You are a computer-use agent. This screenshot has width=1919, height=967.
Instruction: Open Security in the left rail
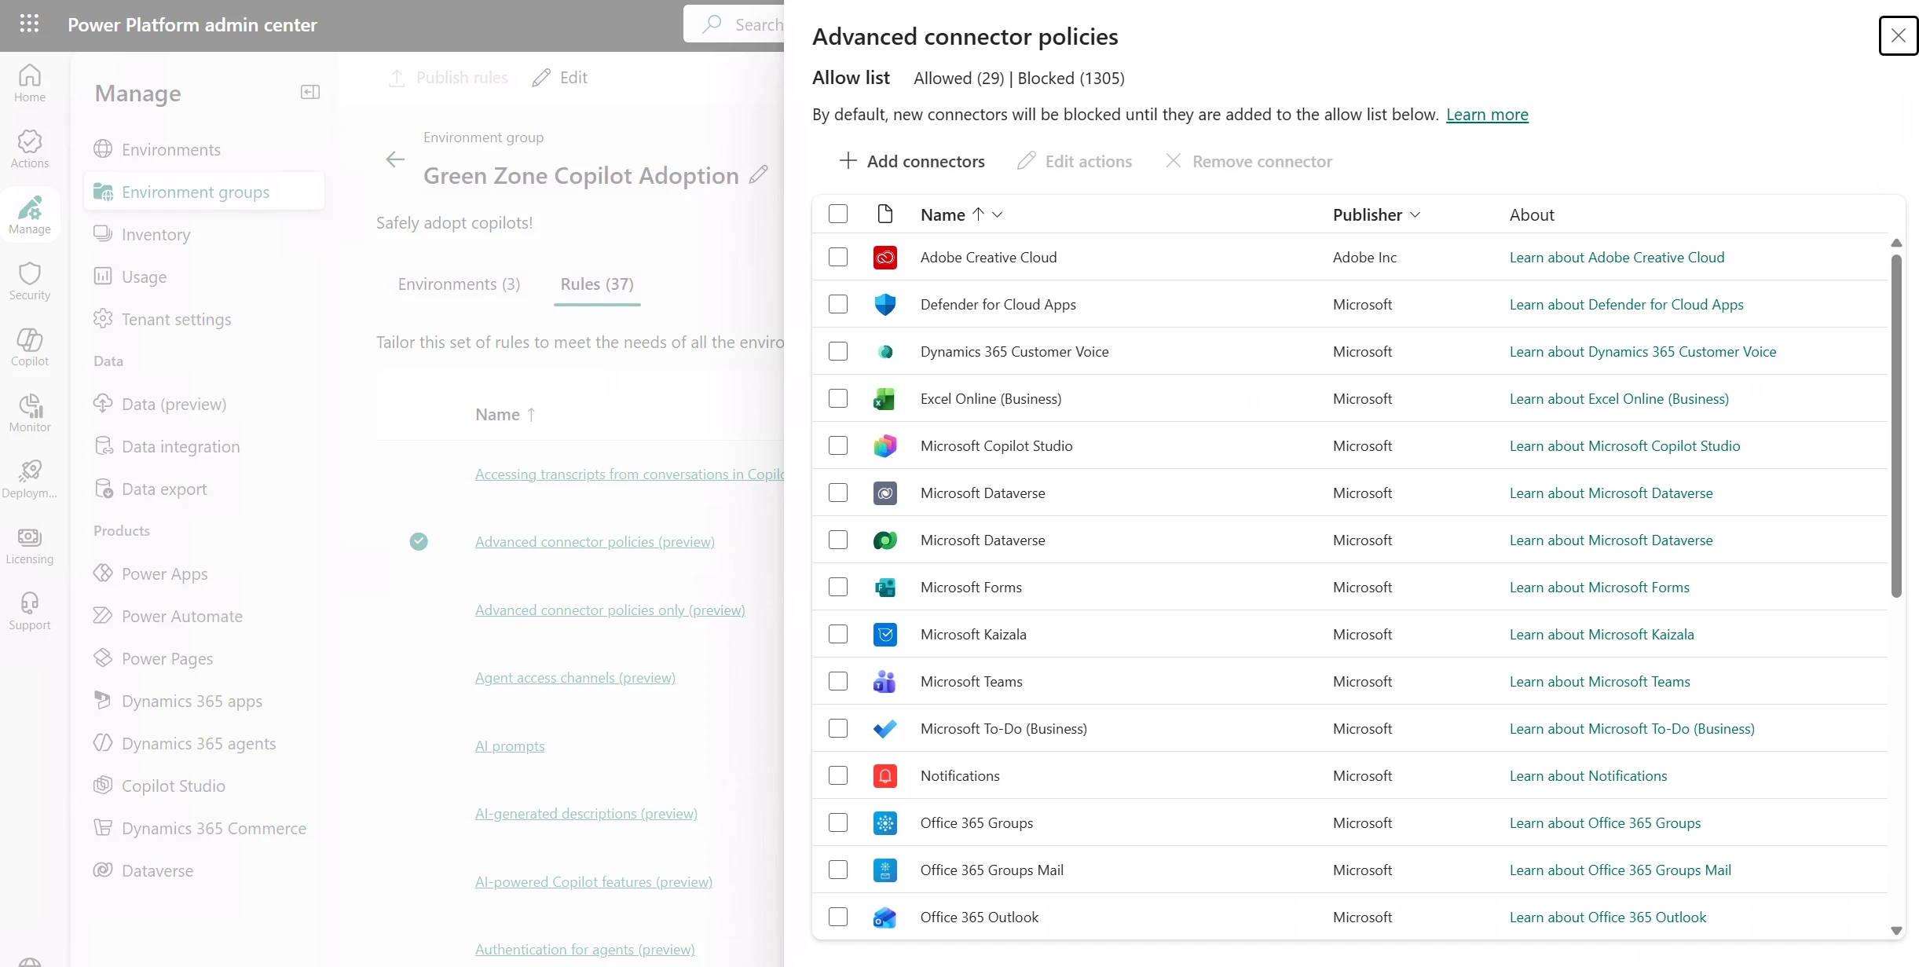(30, 281)
